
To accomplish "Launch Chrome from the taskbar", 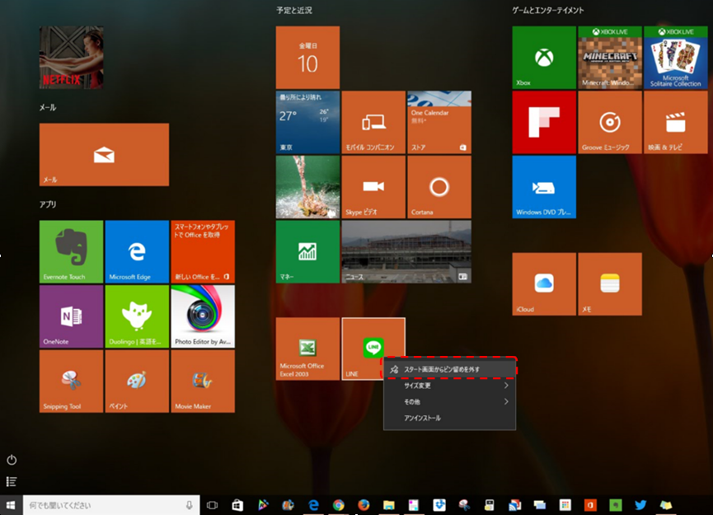I will point(338,505).
